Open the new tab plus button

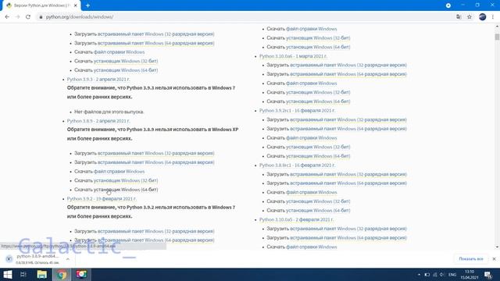87,5
